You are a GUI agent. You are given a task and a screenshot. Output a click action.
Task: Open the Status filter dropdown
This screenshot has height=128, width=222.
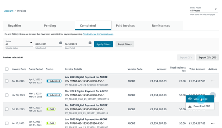[x=19, y=43]
